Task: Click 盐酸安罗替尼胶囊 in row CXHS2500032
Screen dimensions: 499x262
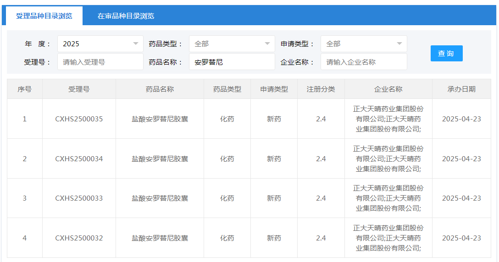Action: coord(160,238)
